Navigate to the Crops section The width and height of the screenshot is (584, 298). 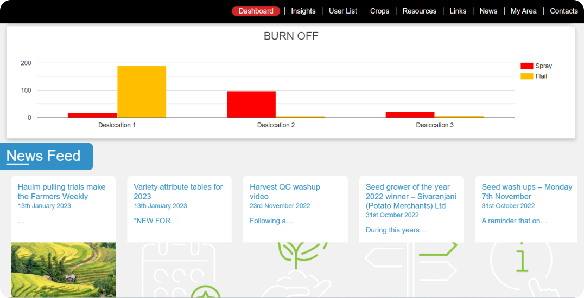click(x=379, y=11)
